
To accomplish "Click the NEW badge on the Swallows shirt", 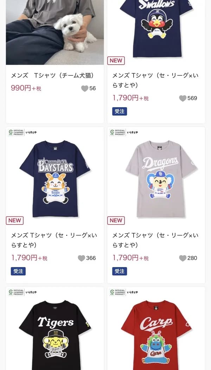I will (116, 60).
